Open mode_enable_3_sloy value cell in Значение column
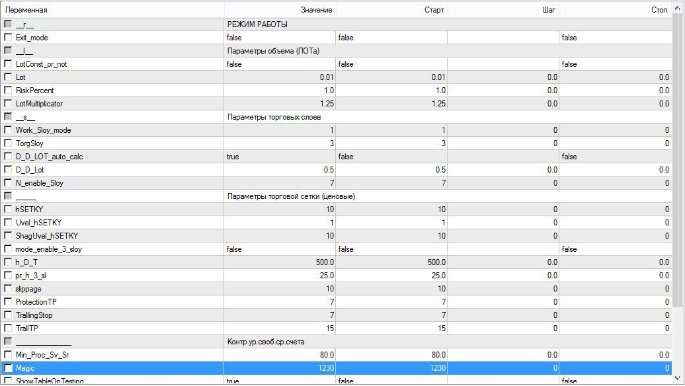 [280, 249]
